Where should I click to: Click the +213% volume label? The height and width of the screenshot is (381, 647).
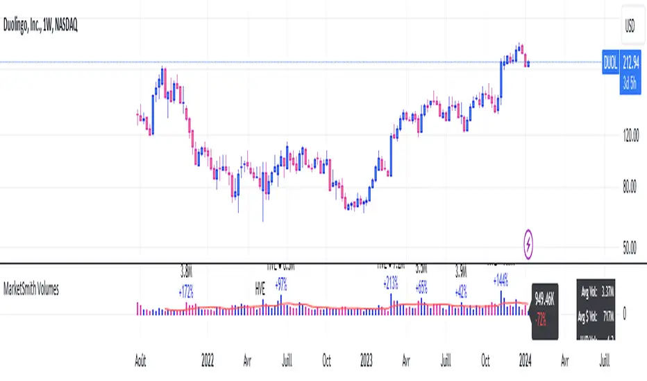coord(390,283)
